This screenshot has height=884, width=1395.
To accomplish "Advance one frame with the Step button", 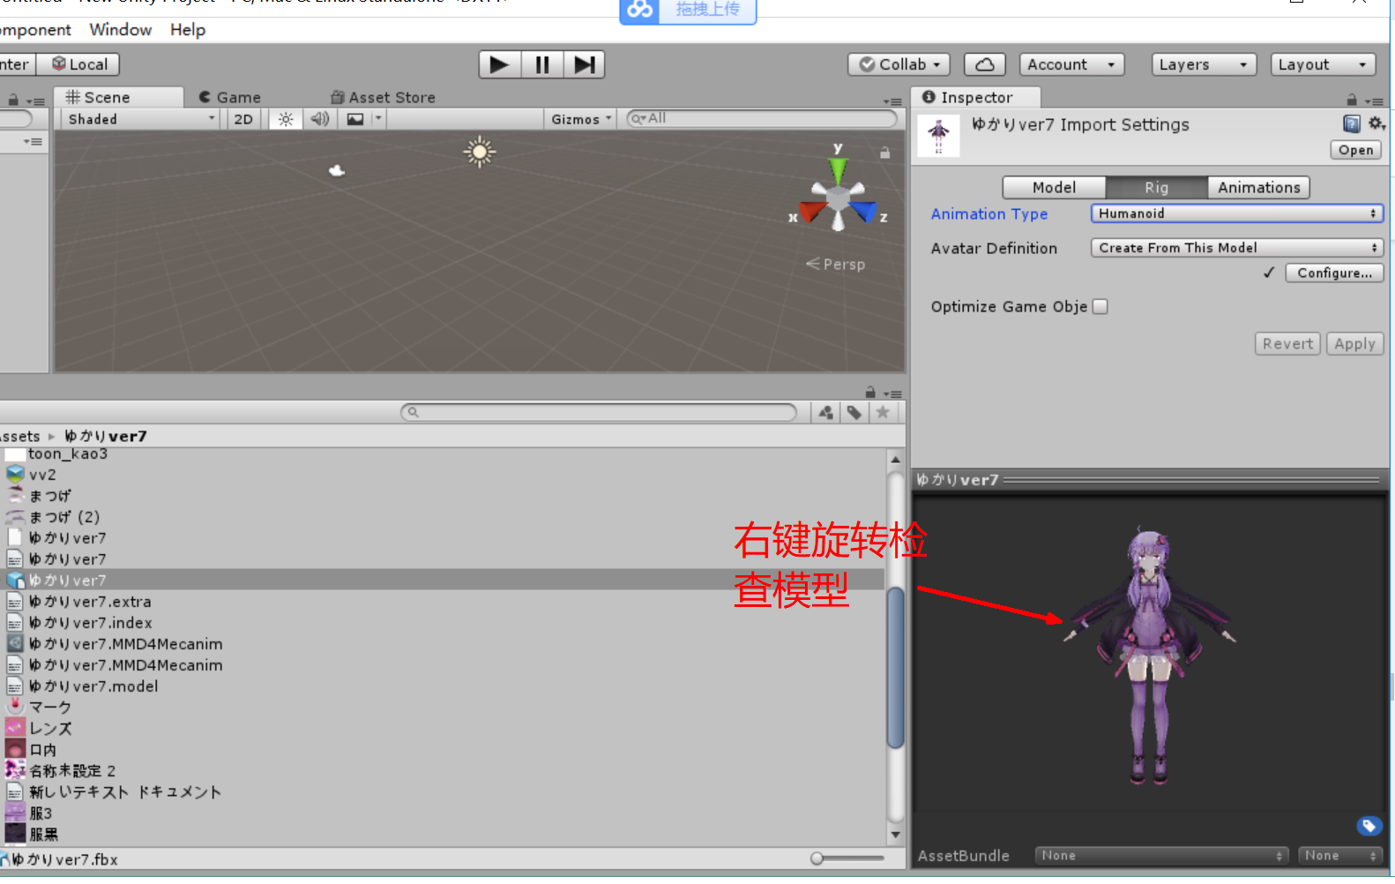I will 584,64.
